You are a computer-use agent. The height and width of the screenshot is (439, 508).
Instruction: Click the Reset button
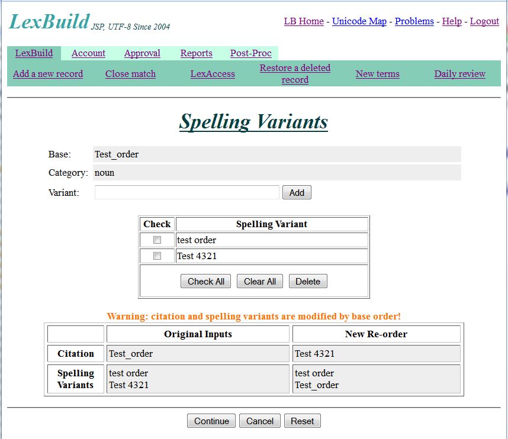303,421
